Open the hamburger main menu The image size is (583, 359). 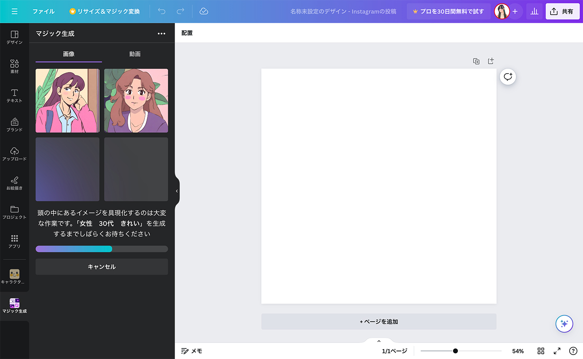click(15, 11)
